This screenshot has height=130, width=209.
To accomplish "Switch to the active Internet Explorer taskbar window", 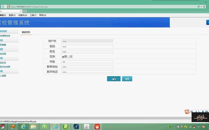I will 55,127.
